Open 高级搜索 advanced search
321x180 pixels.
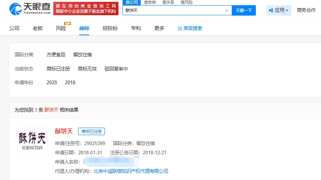coord(190,28)
